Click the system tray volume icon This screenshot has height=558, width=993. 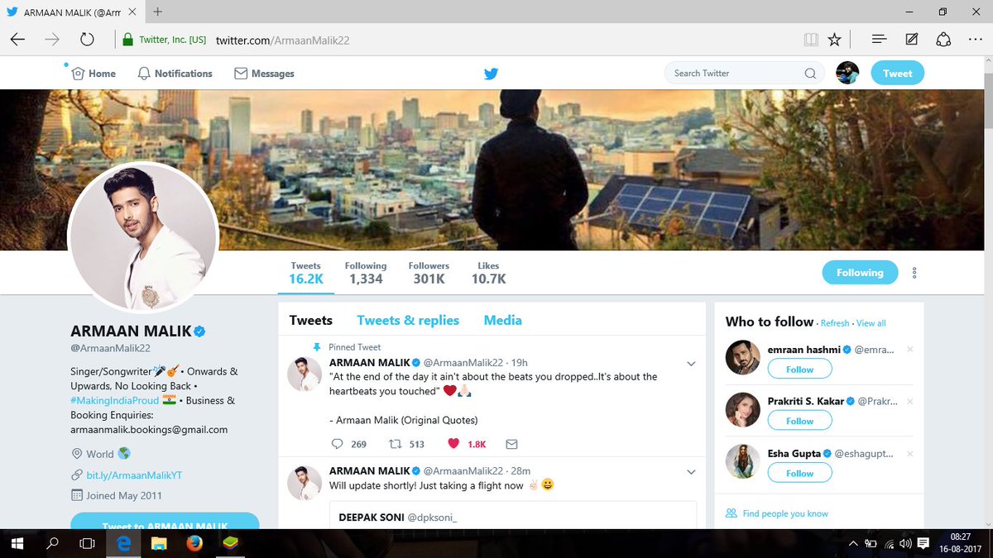click(x=906, y=543)
